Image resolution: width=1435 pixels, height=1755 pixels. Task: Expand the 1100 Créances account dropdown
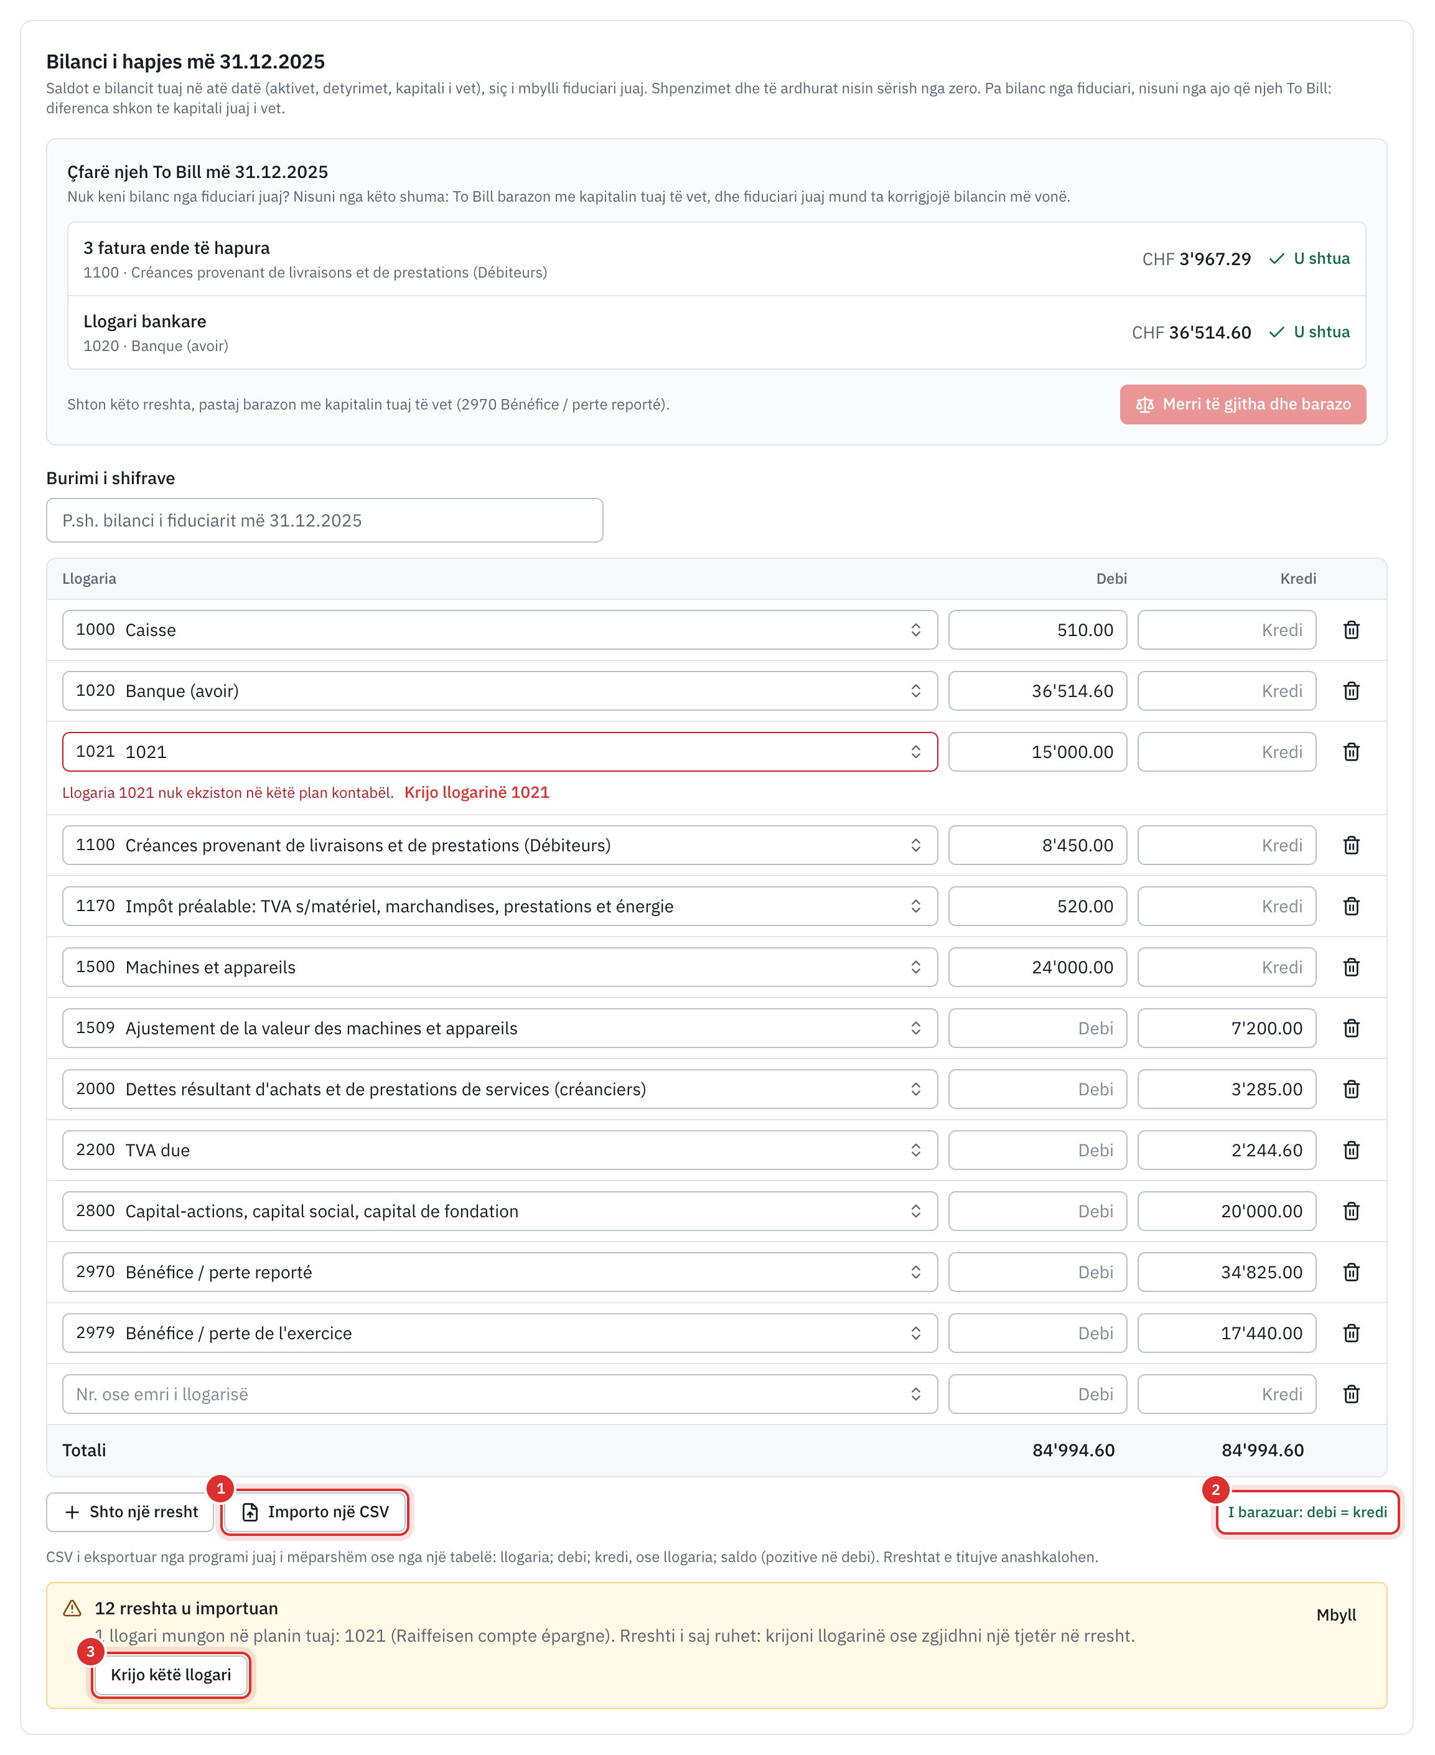click(x=499, y=846)
